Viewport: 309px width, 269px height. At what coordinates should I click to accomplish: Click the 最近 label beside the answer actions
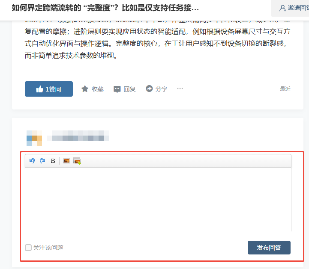[x=285, y=89]
